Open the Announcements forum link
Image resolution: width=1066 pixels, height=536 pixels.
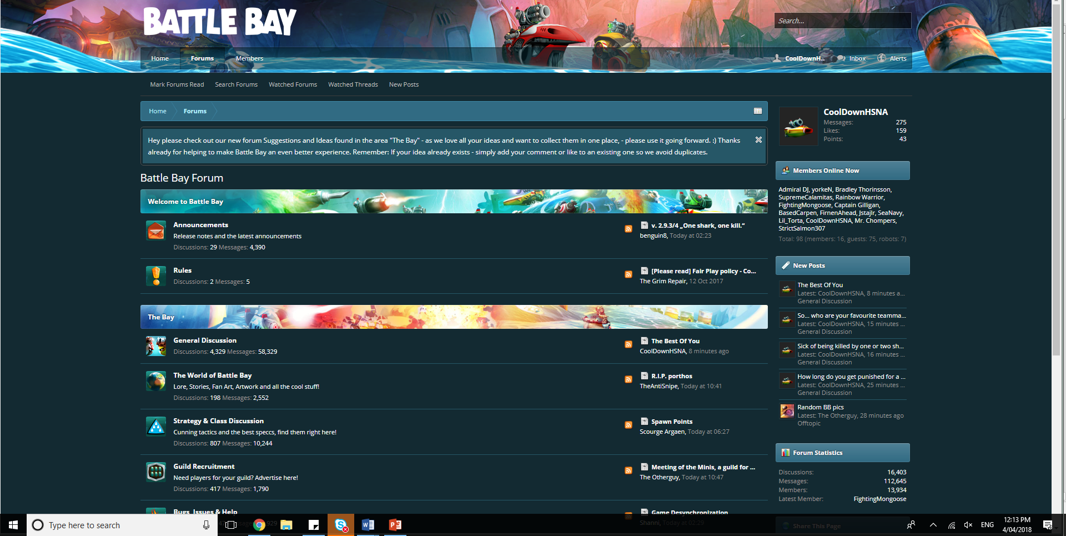point(201,225)
